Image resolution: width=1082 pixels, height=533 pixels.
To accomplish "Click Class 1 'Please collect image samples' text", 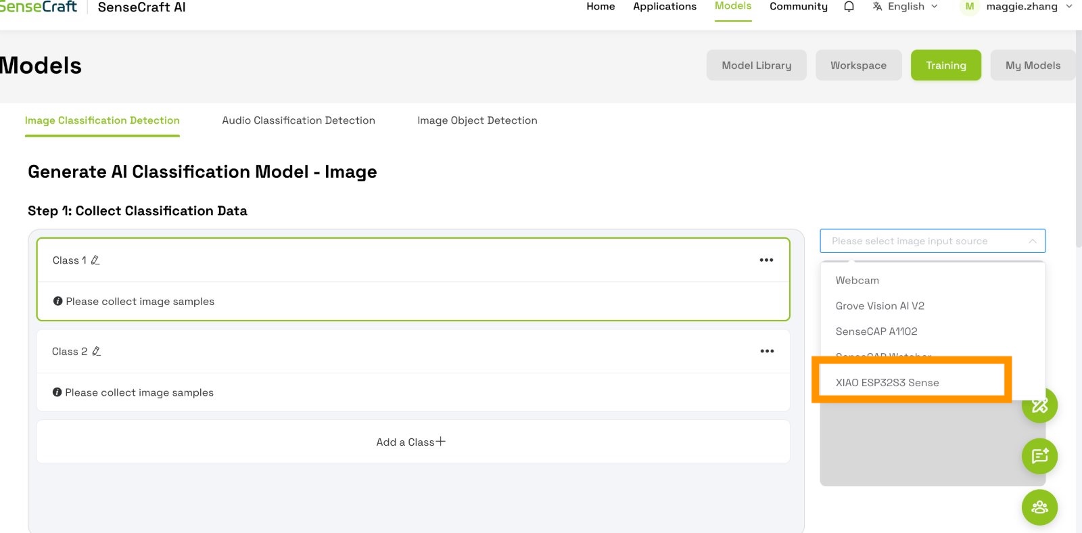I will 140,302.
